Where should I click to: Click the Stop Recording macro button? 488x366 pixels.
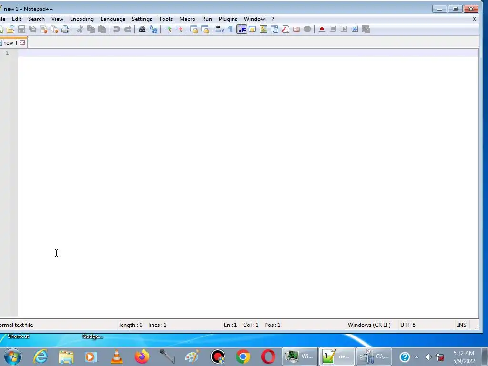[x=333, y=29]
